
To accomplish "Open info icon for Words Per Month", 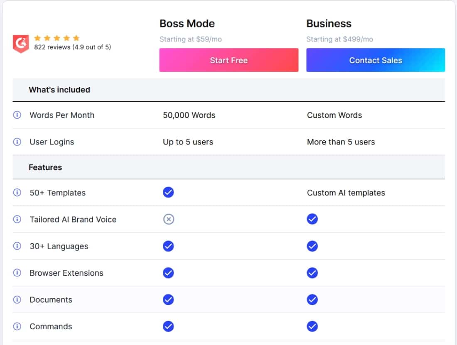I will pyautogui.click(x=17, y=115).
